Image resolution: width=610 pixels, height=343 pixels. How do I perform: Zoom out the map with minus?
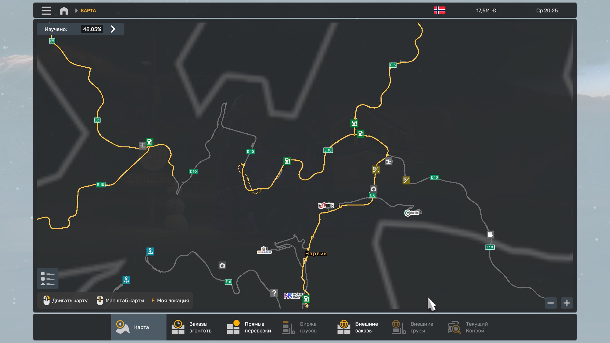[551, 303]
